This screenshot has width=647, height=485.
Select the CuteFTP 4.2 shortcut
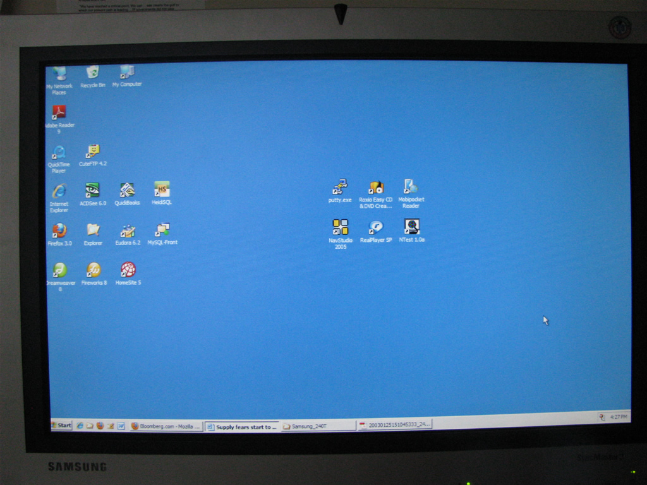pyautogui.click(x=93, y=155)
